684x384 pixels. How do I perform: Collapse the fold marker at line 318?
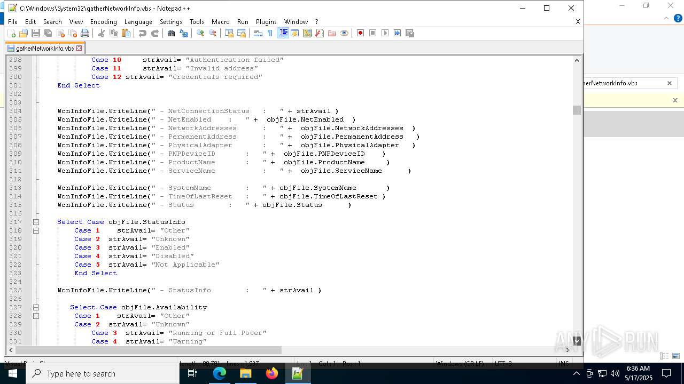click(x=36, y=230)
